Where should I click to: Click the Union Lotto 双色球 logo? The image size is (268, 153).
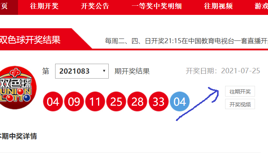click(x=17, y=88)
